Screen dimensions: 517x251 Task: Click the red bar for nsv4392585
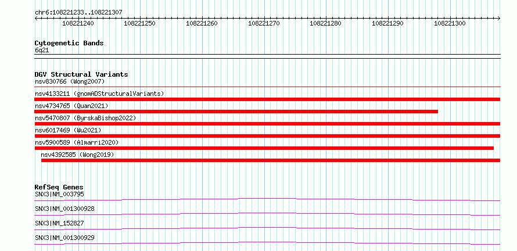pos(271,160)
